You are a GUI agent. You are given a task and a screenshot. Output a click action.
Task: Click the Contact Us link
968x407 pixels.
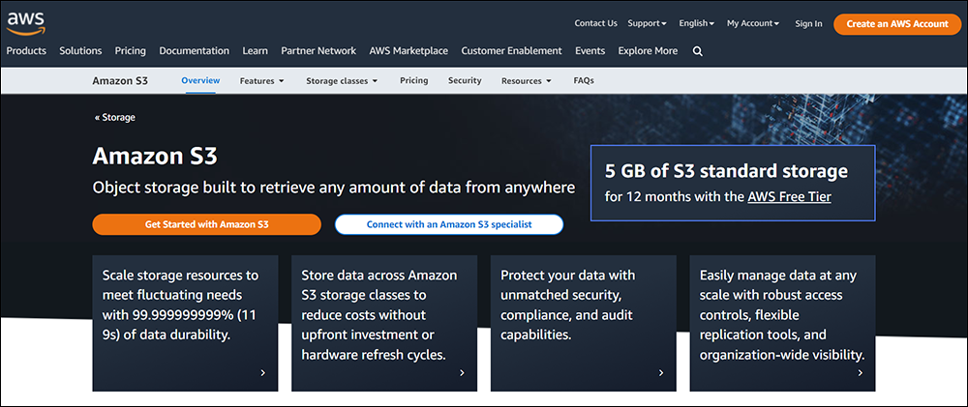tap(595, 23)
